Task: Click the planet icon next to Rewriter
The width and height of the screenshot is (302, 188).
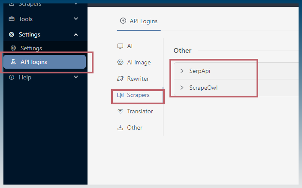Action: tap(120, 79)
